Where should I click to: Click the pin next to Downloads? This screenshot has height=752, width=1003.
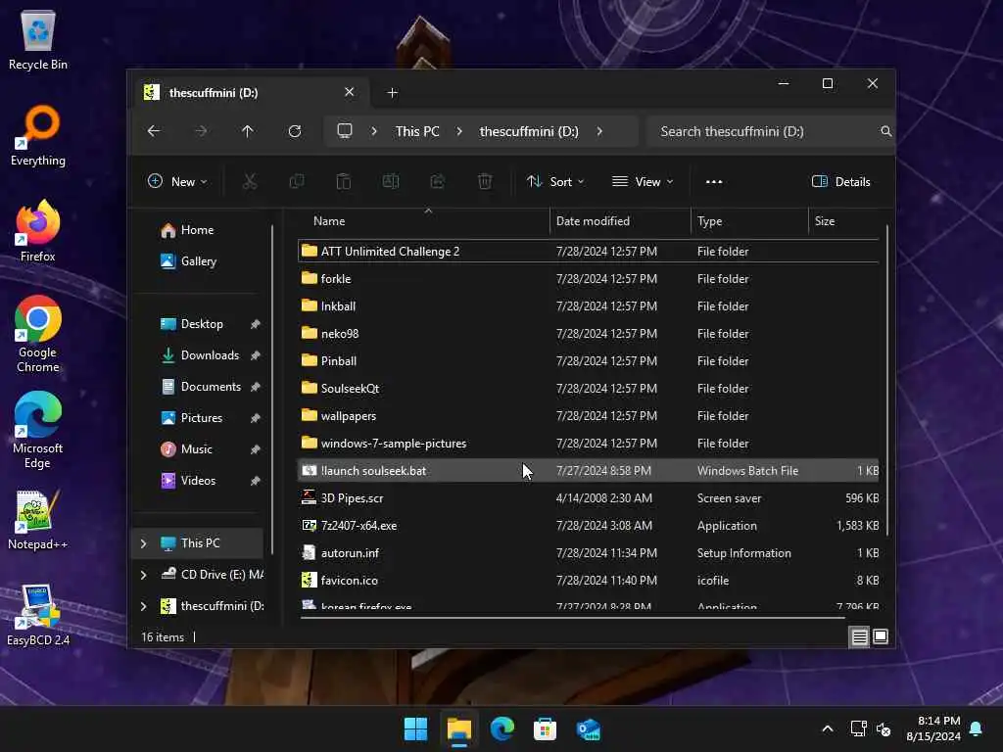[x=256, y=355]
